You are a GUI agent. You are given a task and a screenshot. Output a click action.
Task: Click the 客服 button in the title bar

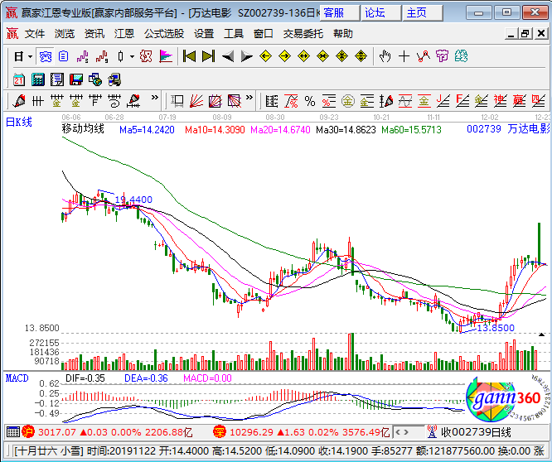click(340, 13)
